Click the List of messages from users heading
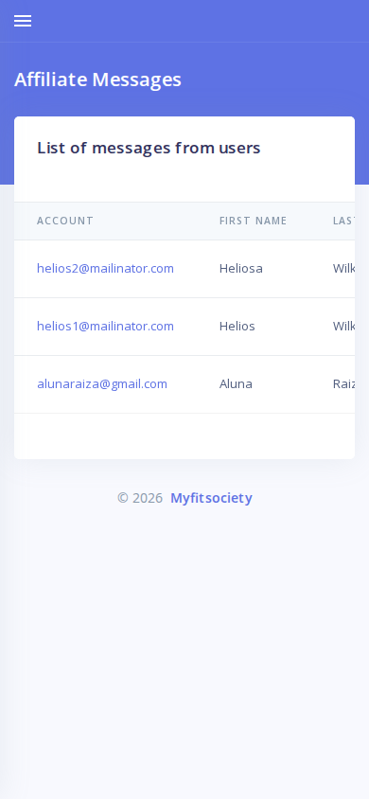Image resolution: width=369 pixels, height=799 pixels. (x=149, y=149)
